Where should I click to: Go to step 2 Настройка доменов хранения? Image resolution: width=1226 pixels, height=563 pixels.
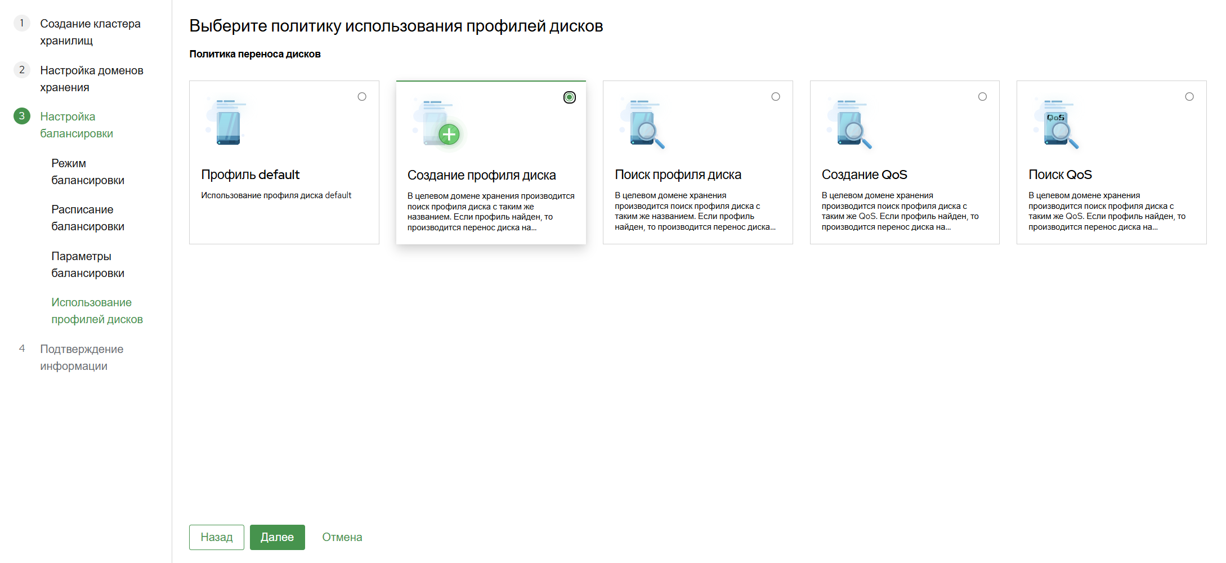92,79
